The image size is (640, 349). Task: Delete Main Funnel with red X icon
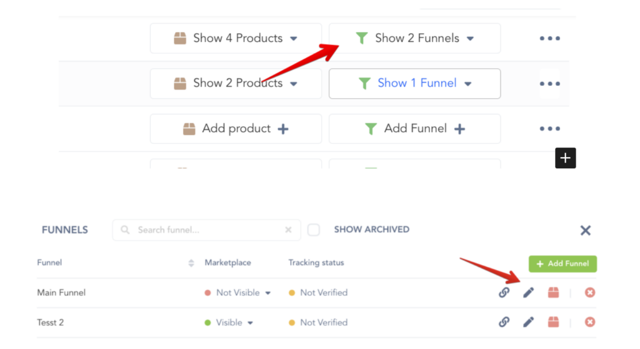click(590, 292)
